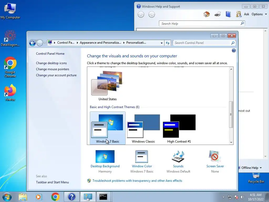The width and height of the screenshot is (269, 202).
Task: Expand arrow after Control Panel breadcrumb
Action: pyautogui.click(x=77, y=43)
